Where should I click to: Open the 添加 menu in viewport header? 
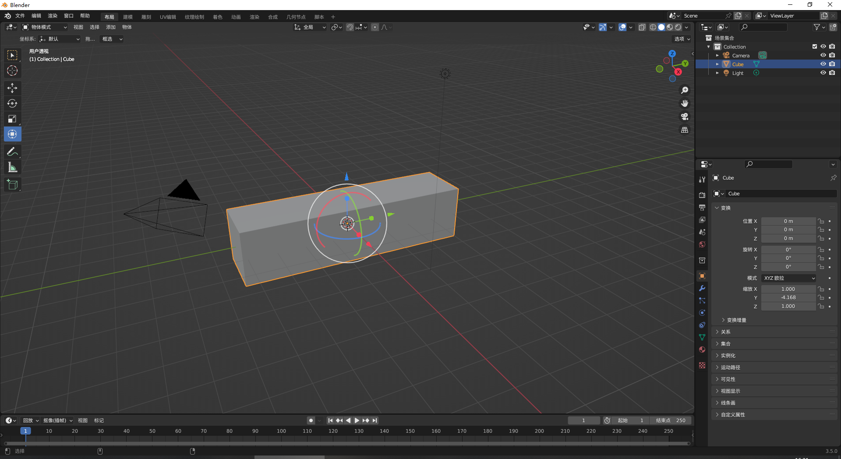point(111,27)
